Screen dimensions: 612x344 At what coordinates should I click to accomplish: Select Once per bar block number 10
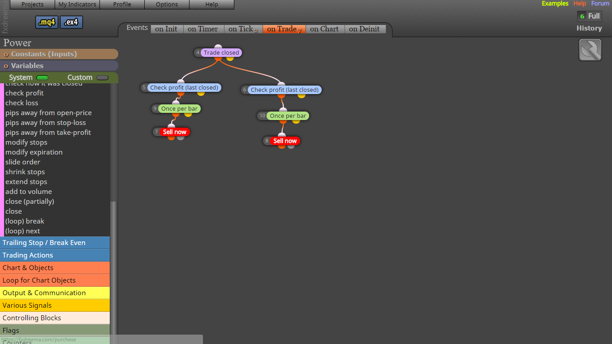(288, 116)
